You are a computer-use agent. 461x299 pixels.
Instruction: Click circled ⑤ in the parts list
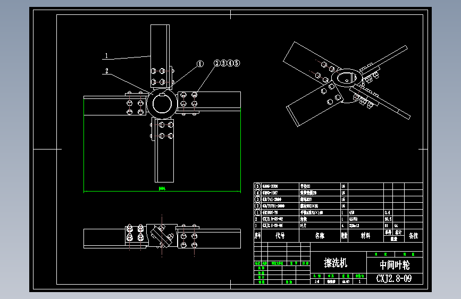[x=257, y=186]
